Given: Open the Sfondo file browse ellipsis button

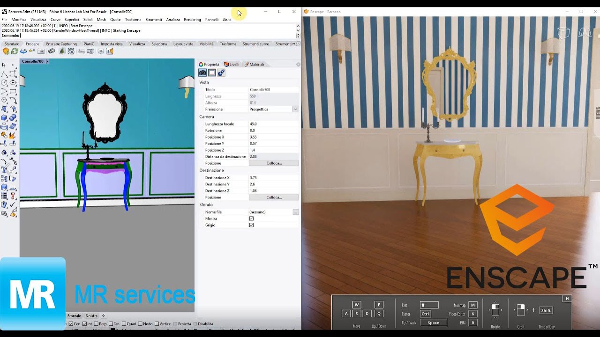Looking at the screenshot, I should (x=296, y=212).
